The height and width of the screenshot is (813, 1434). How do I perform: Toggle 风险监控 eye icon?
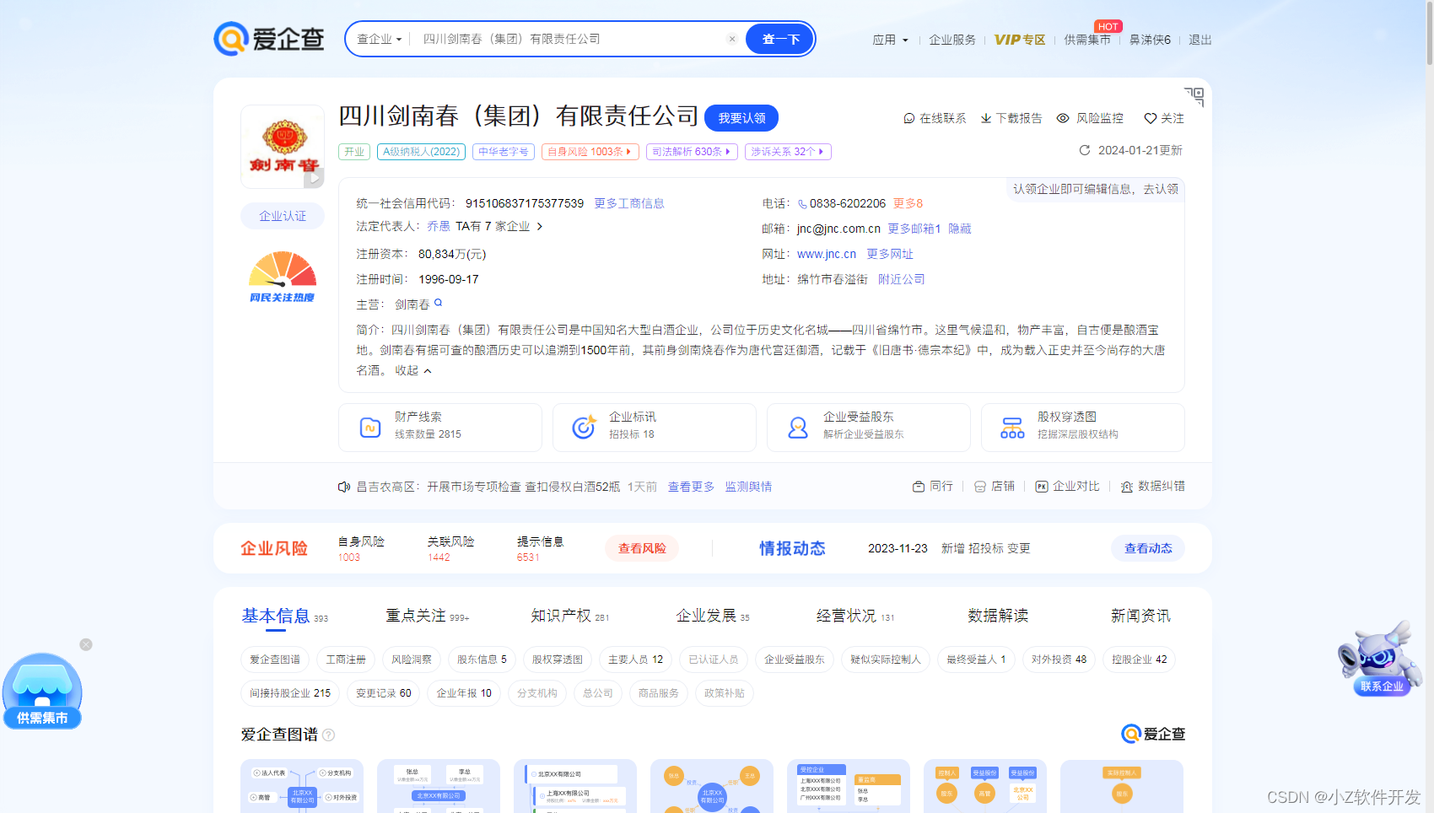pos(1063,118)
